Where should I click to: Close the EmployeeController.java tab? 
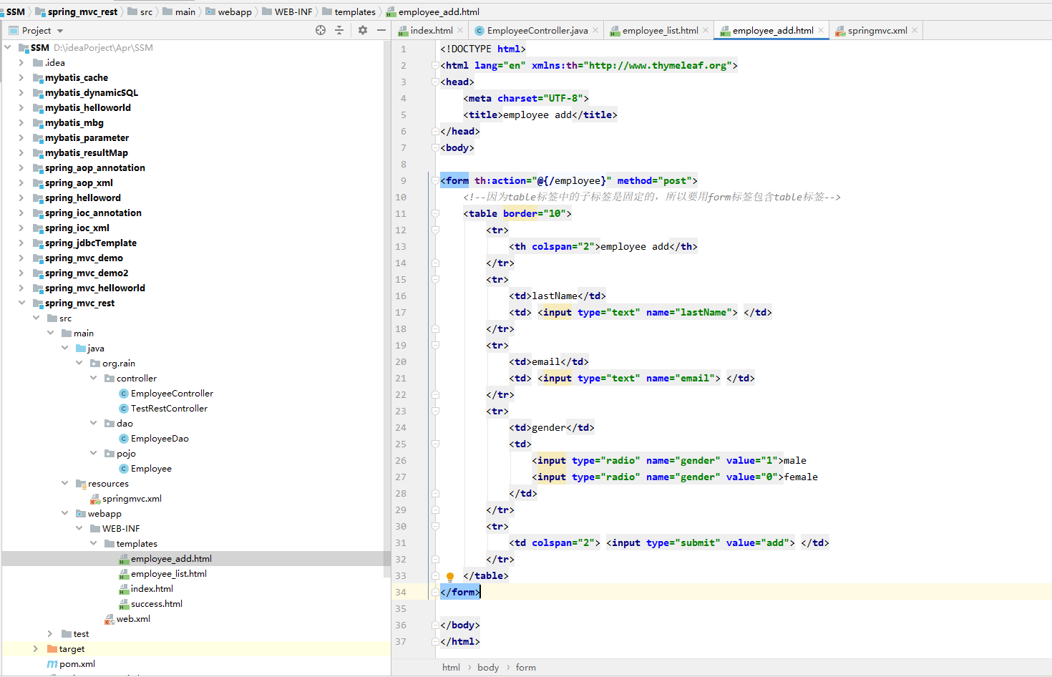(595, 30)
